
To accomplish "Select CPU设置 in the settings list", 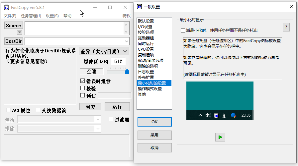I will tap(154, 49).
